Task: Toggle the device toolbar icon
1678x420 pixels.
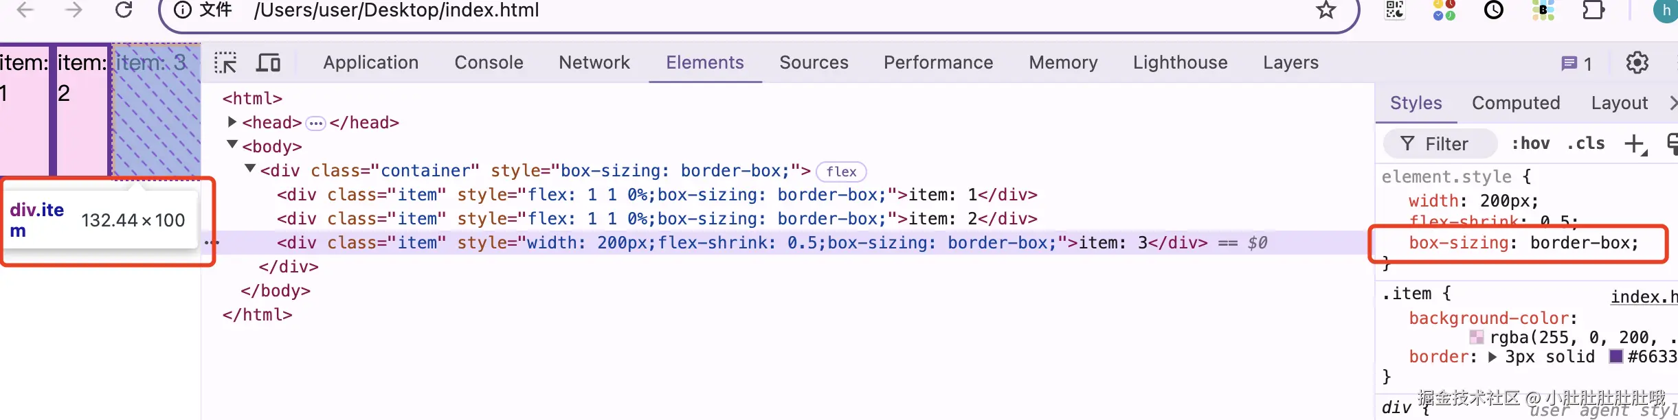Action: 268,62
